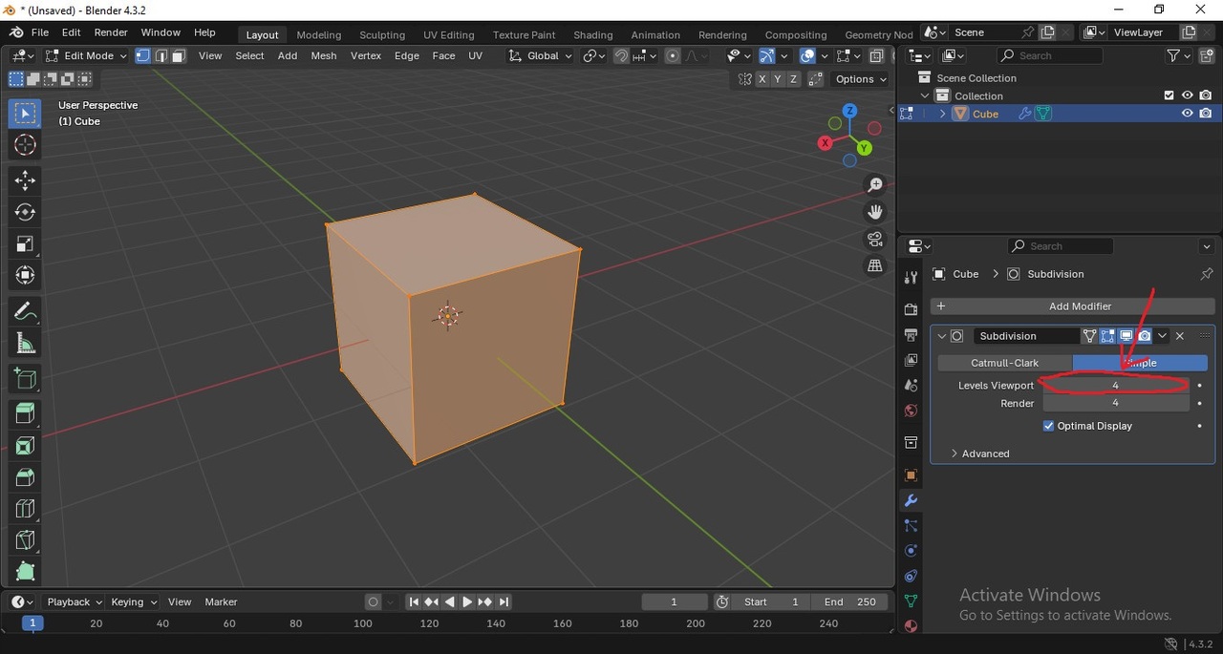
Task: Play animation forward
Action: [x=467, y=601]
